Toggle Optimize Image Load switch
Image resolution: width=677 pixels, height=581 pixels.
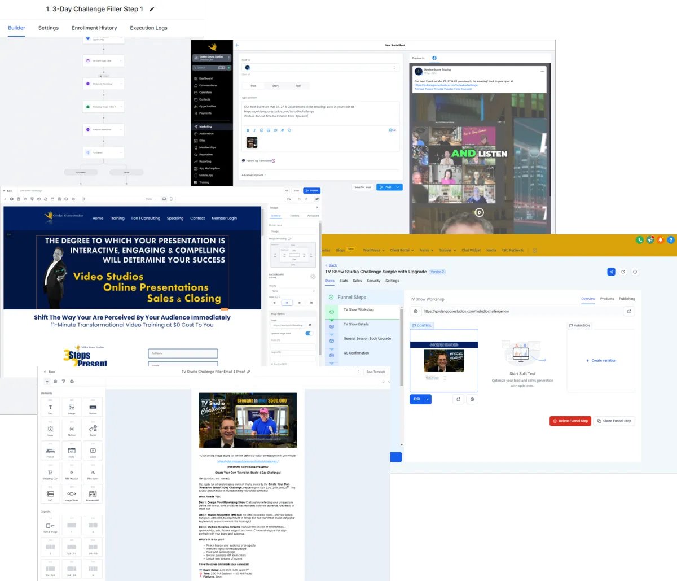pyautogui.click(x=309, y=333)
